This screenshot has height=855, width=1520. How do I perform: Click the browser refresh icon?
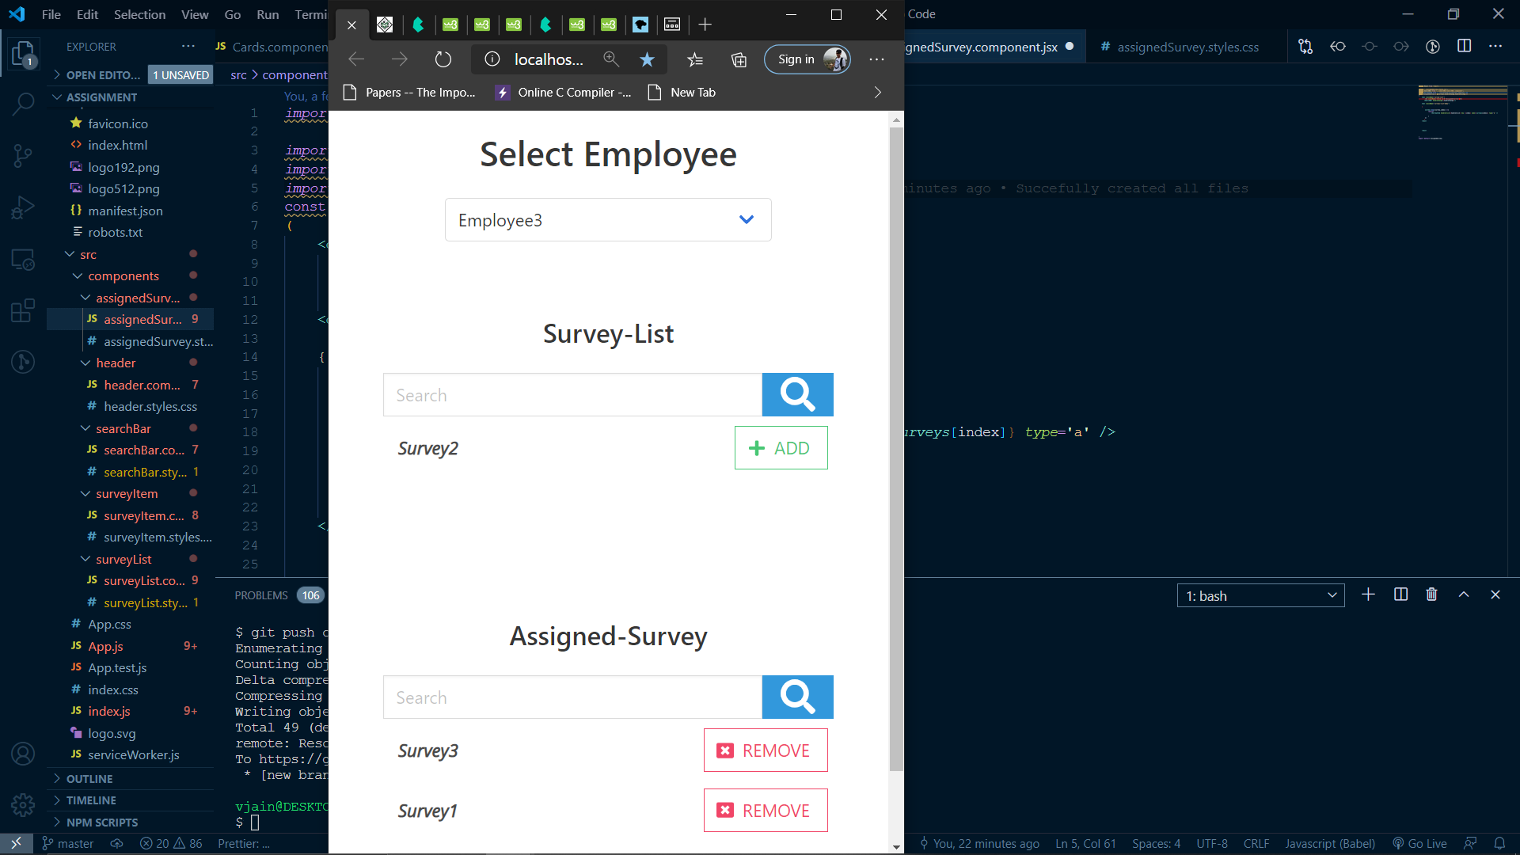tap(443, 59)
